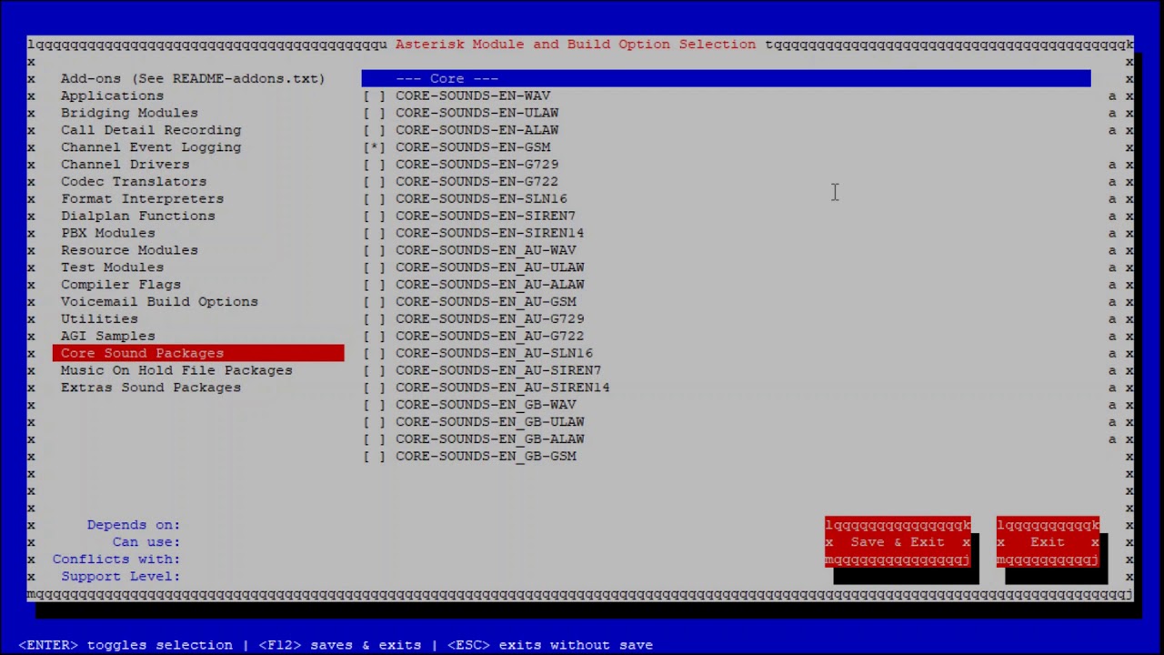Screen dimensions: 1164x655
Task: Toggle the CORE-SOUNDS-EN_AU-GSM checkbox
Action: click(x=374, y=302)
